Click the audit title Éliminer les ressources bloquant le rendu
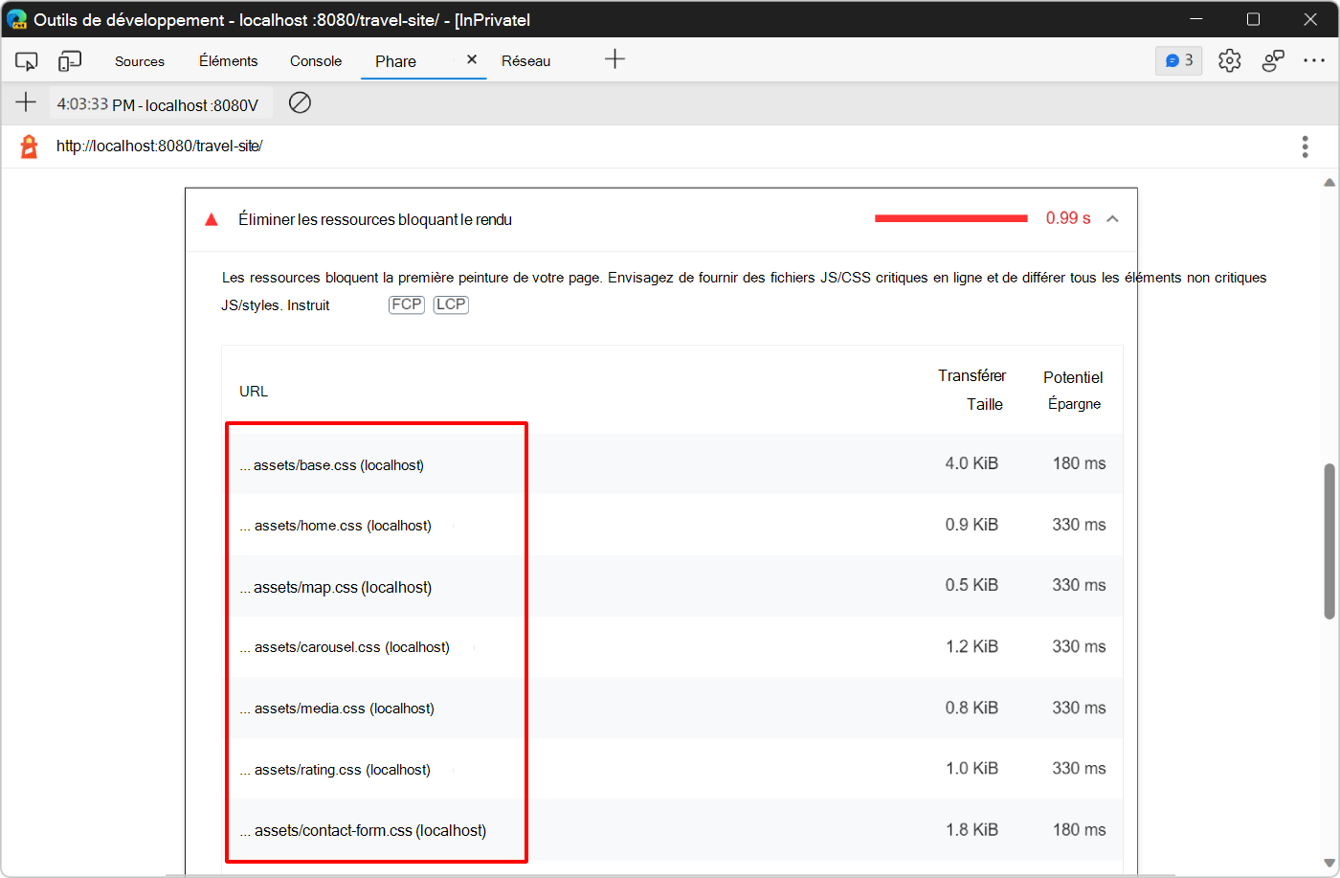This screenshot has height=878, width=1340. click(x=375, y=219)
